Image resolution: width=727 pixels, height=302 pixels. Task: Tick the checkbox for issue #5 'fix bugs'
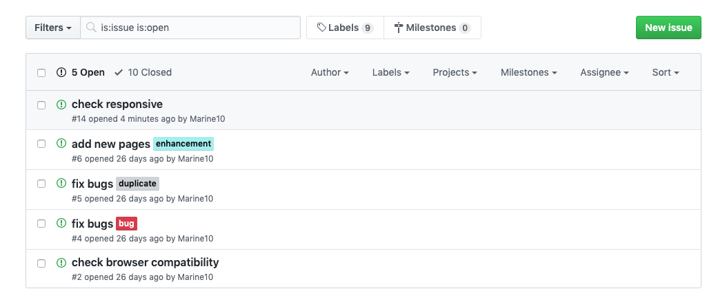41,184
